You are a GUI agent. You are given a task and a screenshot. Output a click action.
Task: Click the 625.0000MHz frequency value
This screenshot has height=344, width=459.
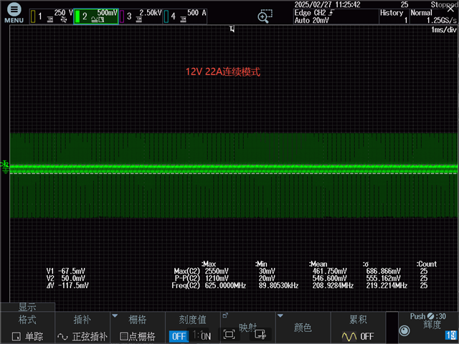[225, 285]
